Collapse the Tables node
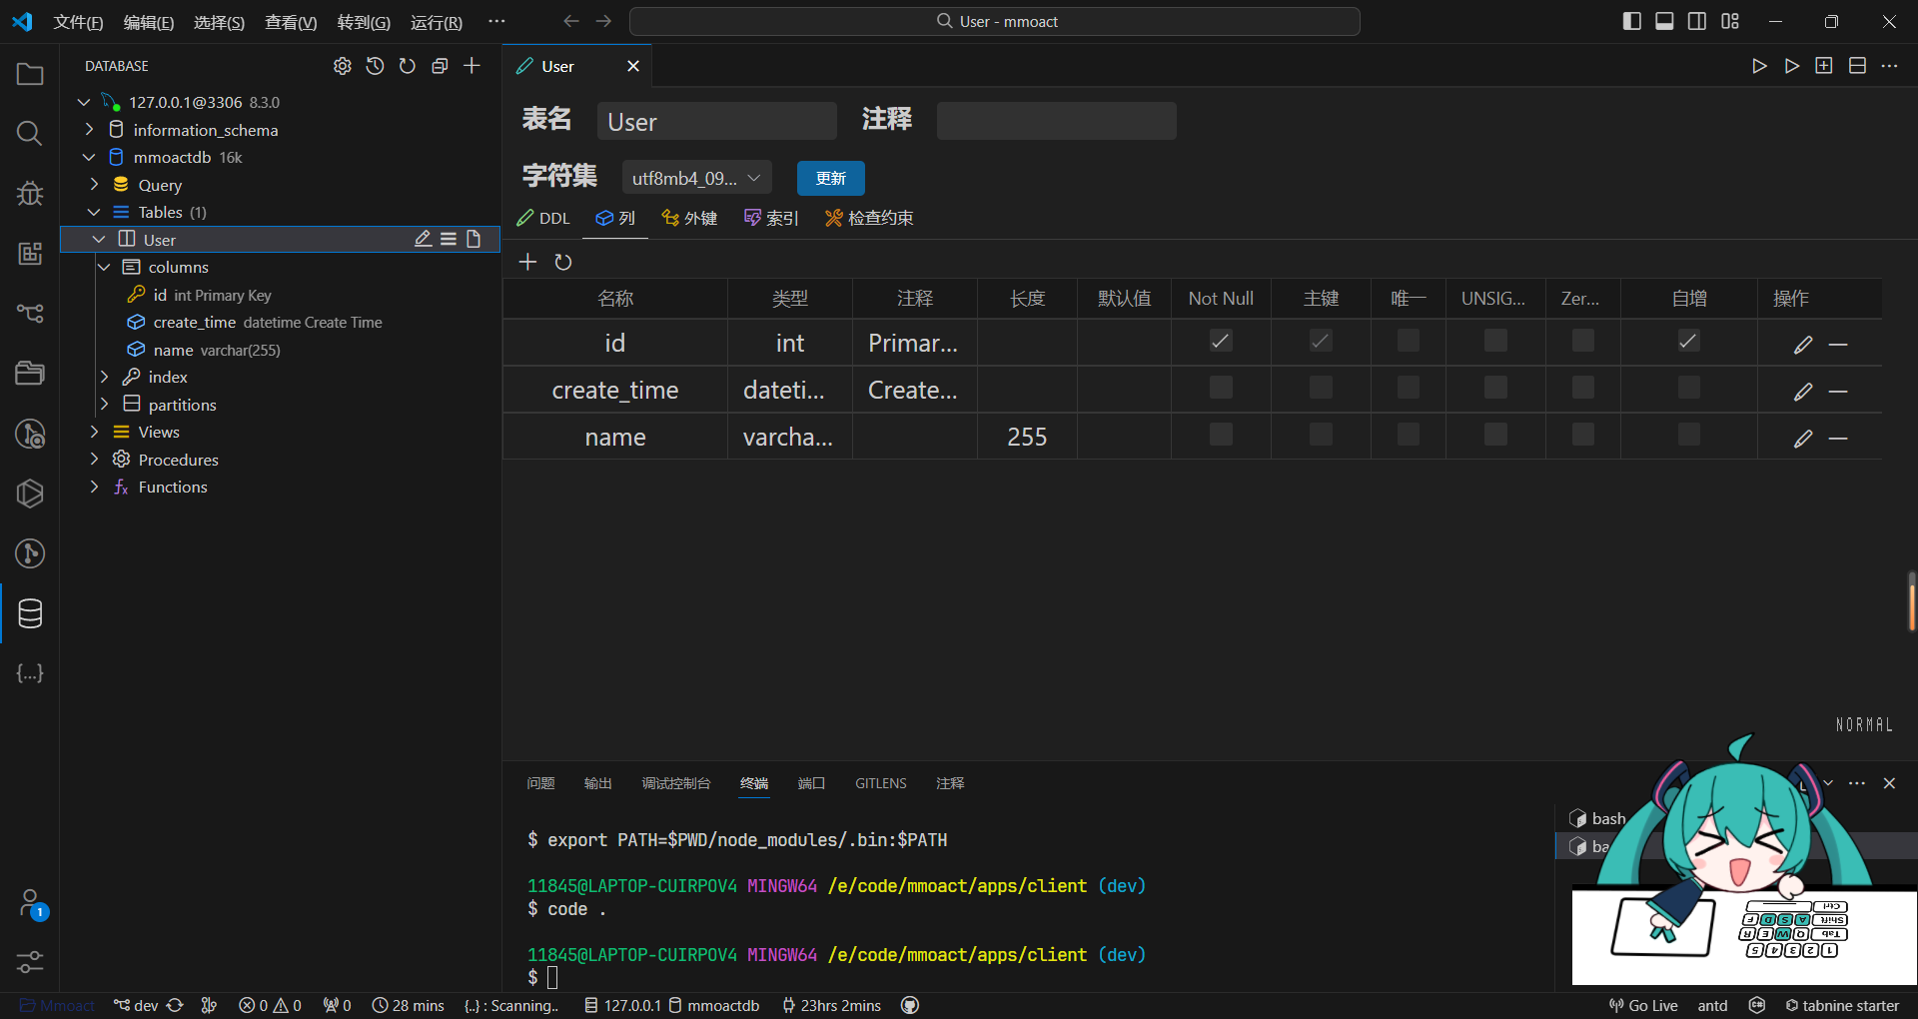The height and width of the screenshot is (1019, 1918). pos(94,212)
